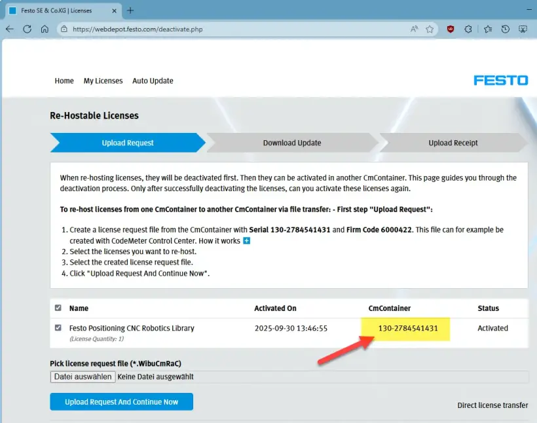Open the Web Capture scissors icon

(x=522, y=29)
